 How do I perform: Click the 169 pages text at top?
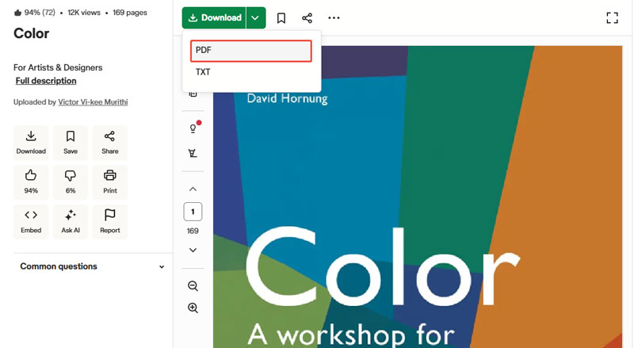(130, 13)
